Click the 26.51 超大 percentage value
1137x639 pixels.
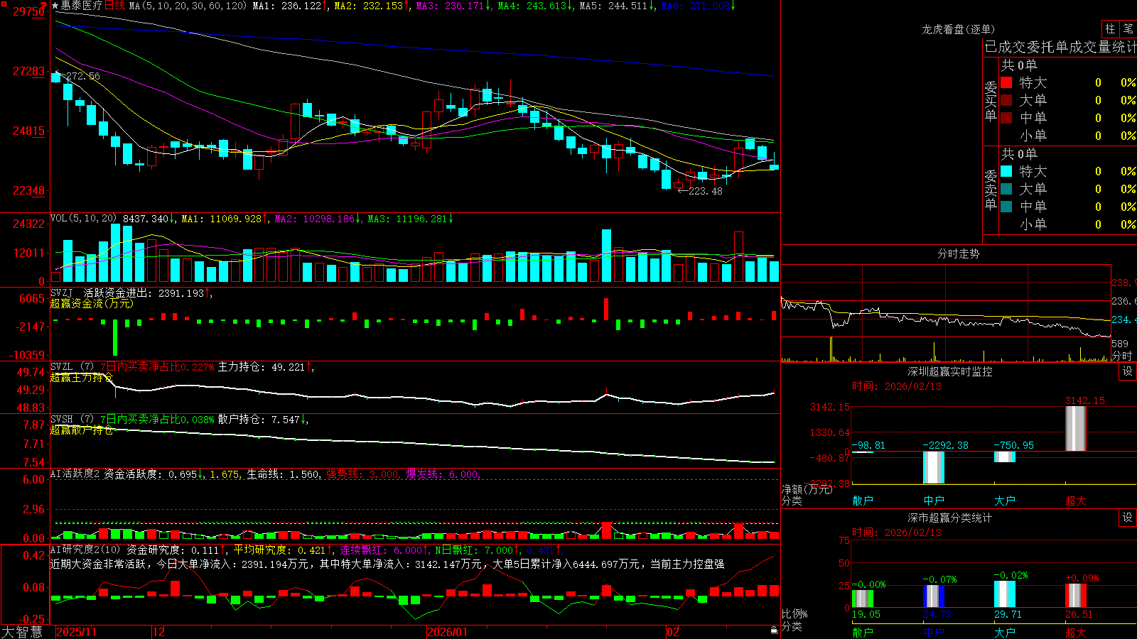click(x=1079, y=614)
